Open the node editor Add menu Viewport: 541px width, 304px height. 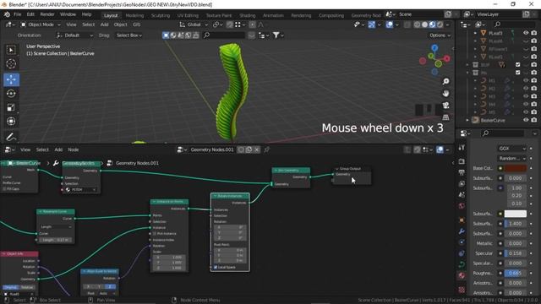[x=58, y=149]
